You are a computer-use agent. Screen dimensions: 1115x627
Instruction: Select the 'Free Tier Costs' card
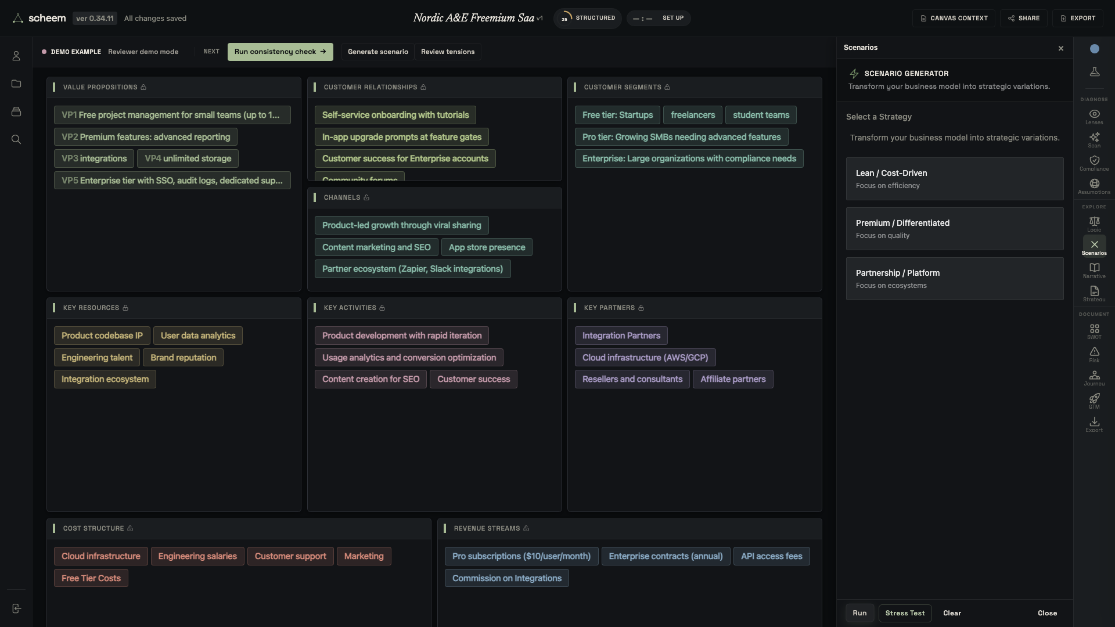(91, 578)
